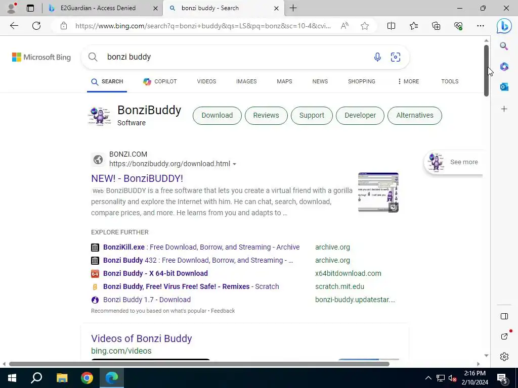Viewport: 518px width, 388px height.
Task: Select the IMAGES search tab
Action: tap(246, 81)
